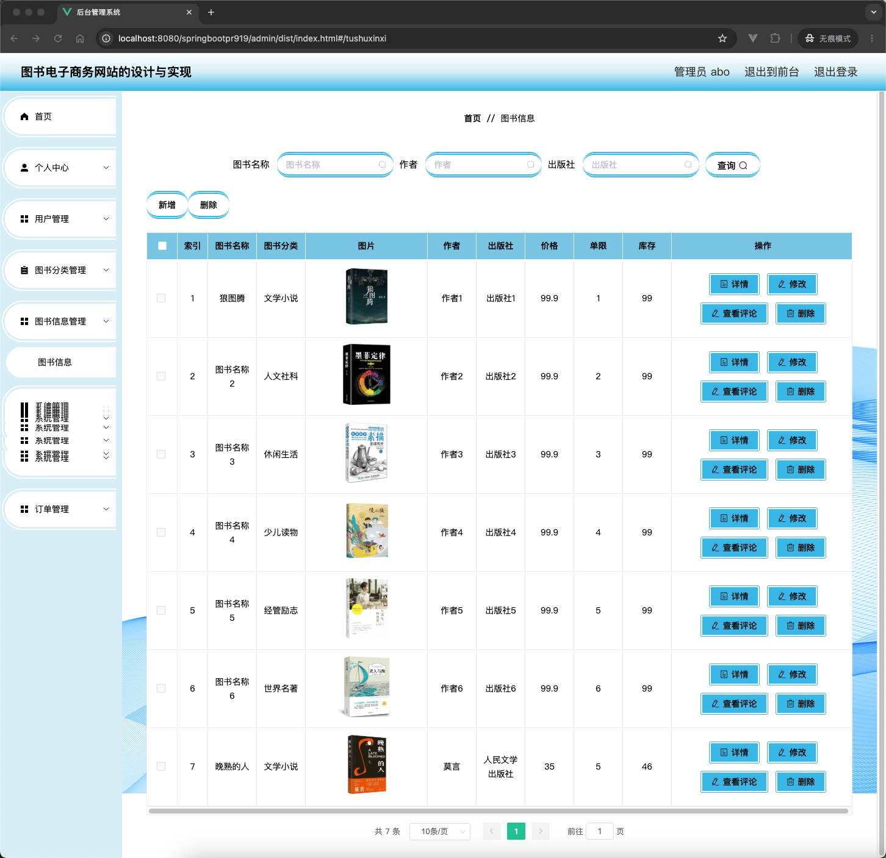Focus the 出版社 search input
The height and width of the screenshot is (858, 886).
tap(641, 165)
